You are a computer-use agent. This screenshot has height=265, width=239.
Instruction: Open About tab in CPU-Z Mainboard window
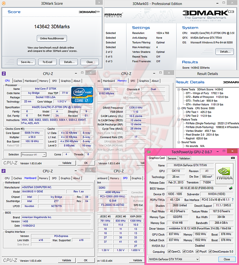(x=77, y=178)
